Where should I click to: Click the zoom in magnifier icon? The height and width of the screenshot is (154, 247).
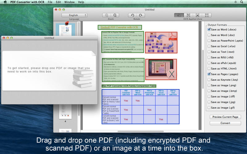(x=107, y=15)
